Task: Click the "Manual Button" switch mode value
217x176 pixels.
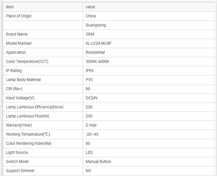Action: (98, 161)
